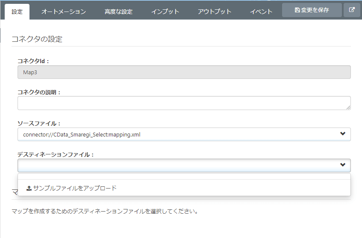Save changes with the 変更を保存 button
Screen dimensions: 362x238
(312, 10)
